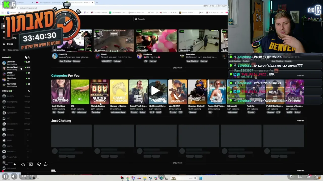Screen dimensions: 323x181
Task: View all Just Chatting streams
Action: point(300,121)
